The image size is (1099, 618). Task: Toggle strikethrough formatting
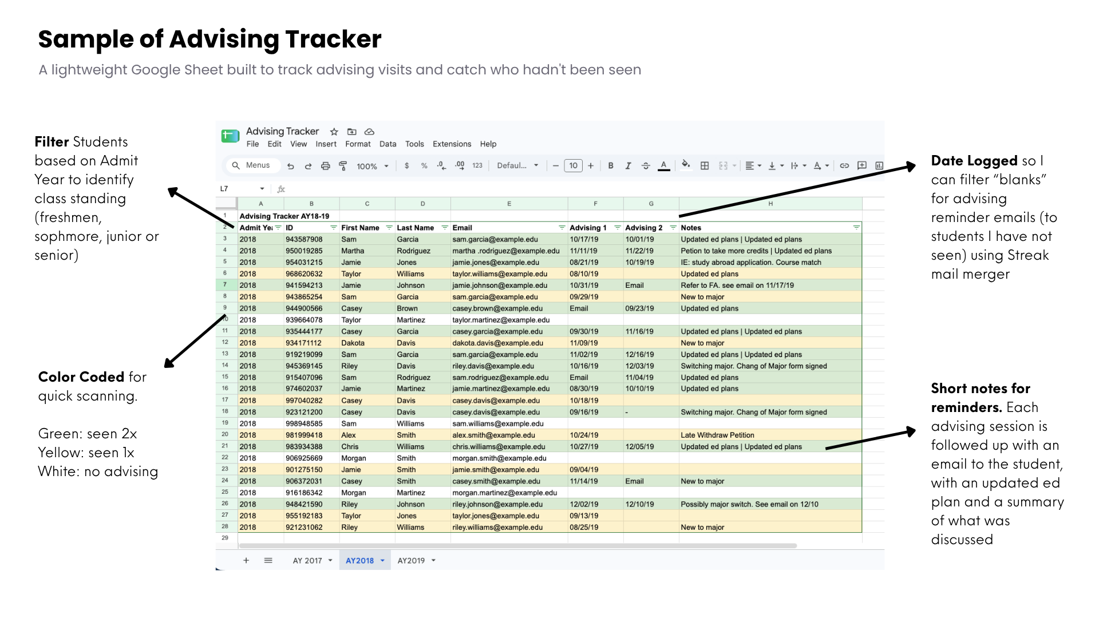[x=646, y=166]
